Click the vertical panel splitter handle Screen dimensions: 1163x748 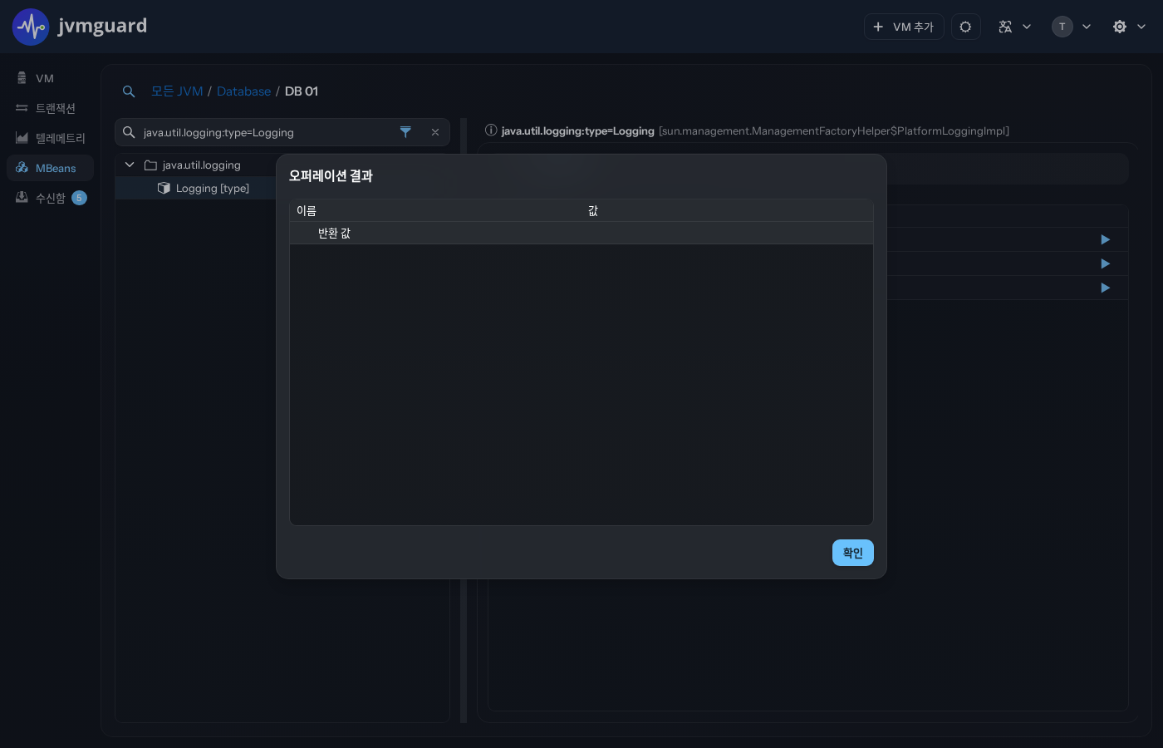tap(464, 420)
